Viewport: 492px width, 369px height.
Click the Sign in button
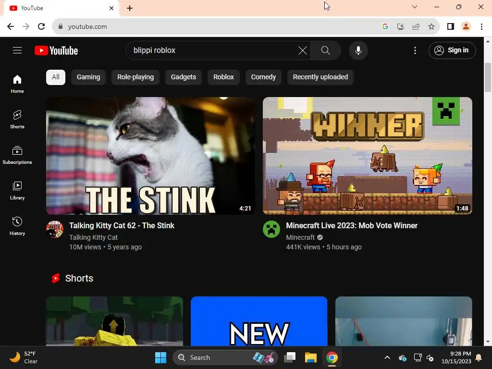[452, 50]
